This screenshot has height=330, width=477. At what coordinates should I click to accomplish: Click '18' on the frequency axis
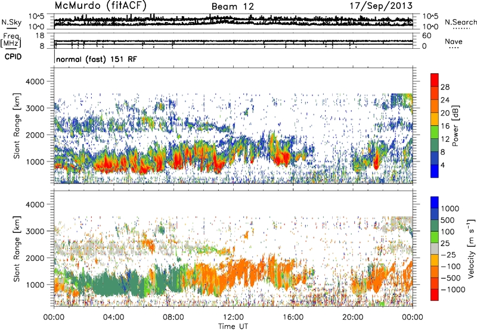coord(40,36)
